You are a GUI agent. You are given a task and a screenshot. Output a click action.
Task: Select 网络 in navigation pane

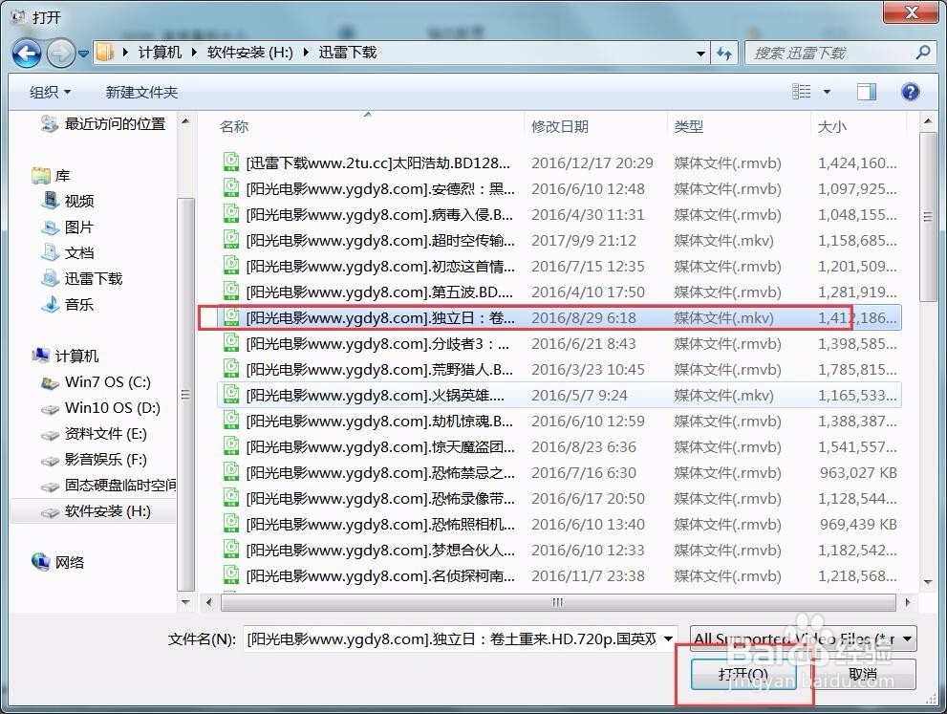click(58, 562)
